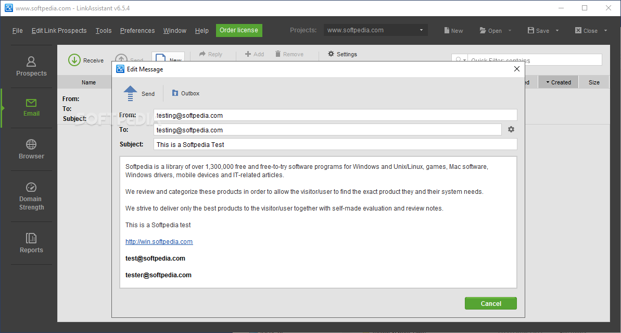This screenshot has height=333, width=621.
Task: Click the From address field
Action: coord(335,115)
